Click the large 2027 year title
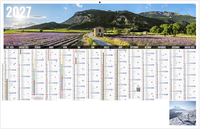200x129 pixels. coord(18,12)
